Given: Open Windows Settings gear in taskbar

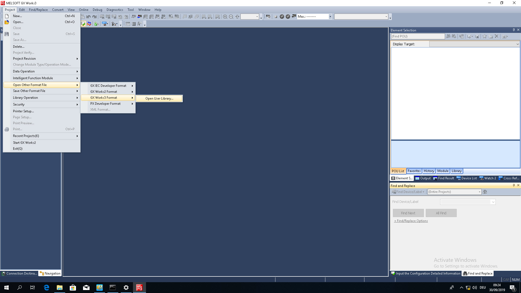Looking at the screenshot, I should (x=126, y=288).
